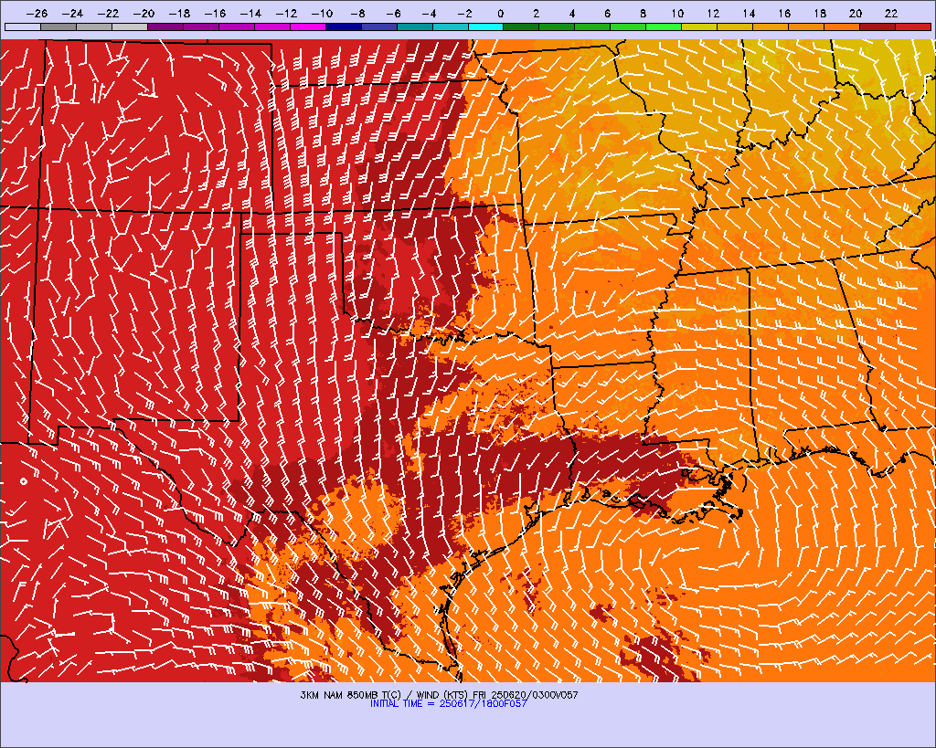Image resolution: width=936 pixels, height=748 pixels.
Task: Click the teal swatch between -6 and -4
Action: pyautogui.click(x=415, y=26)
